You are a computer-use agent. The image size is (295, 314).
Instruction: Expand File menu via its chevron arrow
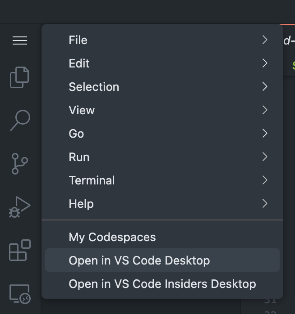[265, 40]
